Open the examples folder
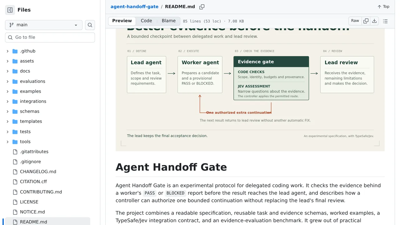 (x=30, y=91)
